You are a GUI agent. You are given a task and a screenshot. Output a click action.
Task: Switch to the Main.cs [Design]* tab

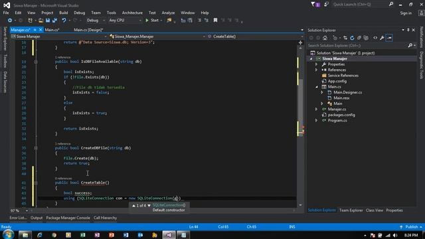point(88,30)
